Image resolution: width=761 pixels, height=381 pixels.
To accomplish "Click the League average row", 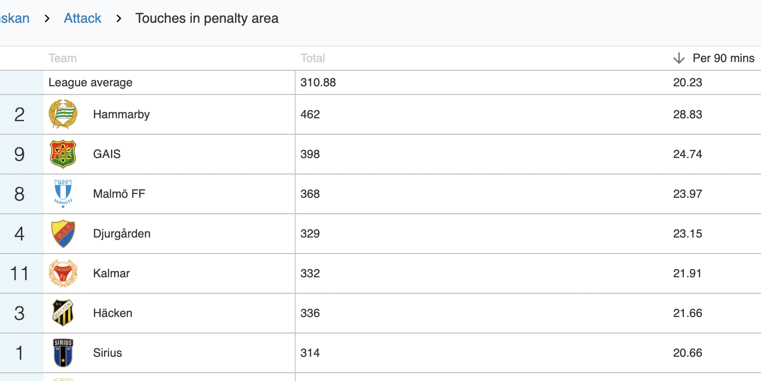I will [380, 82].
